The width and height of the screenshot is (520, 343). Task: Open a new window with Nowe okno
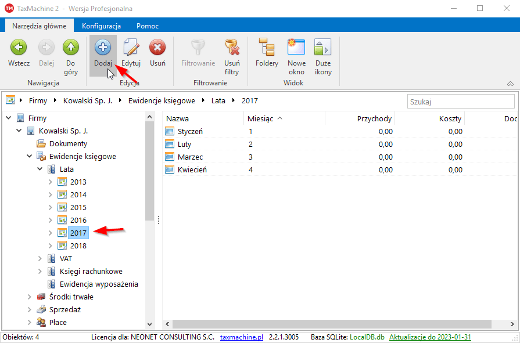296,48
